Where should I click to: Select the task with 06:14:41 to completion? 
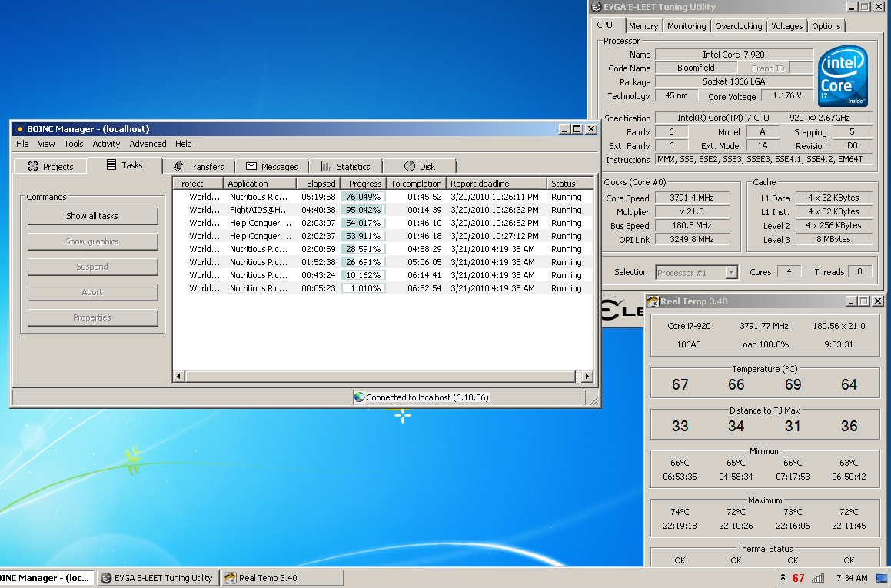383,275
